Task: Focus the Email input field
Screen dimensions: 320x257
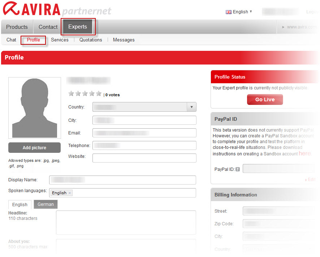Action: click(144, 133)
